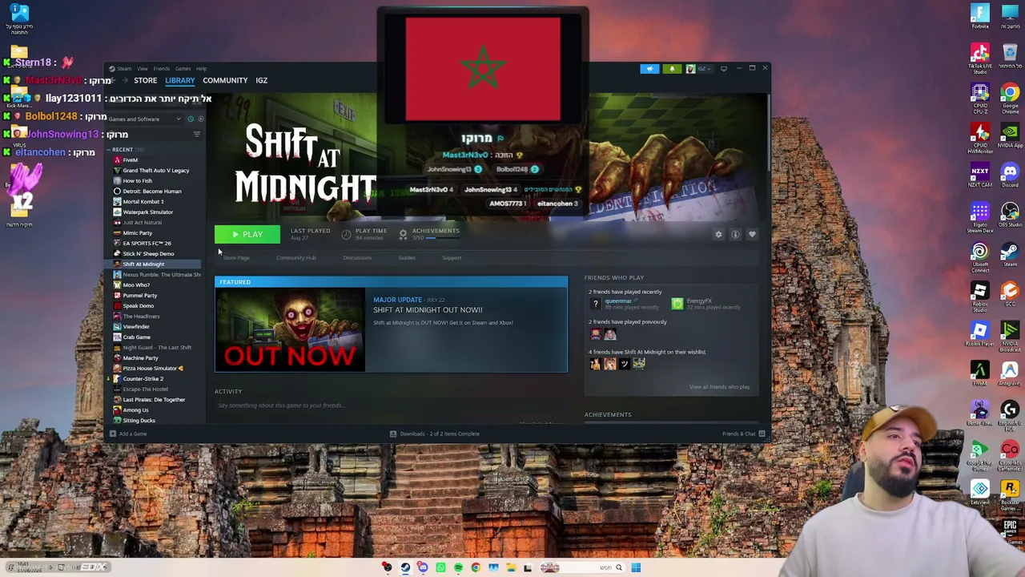Show game info icon
Image resolution: width=1025 pixels, height=577 pixels.
click(735, 235)
